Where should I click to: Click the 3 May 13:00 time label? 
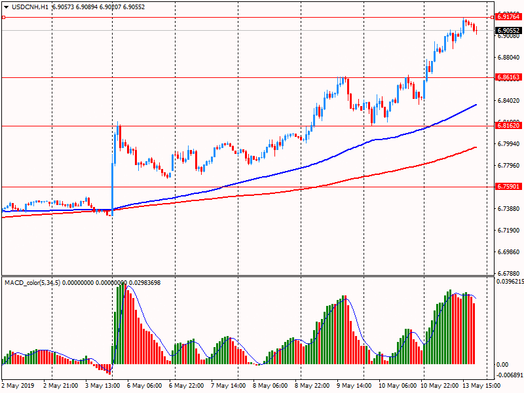103,386
